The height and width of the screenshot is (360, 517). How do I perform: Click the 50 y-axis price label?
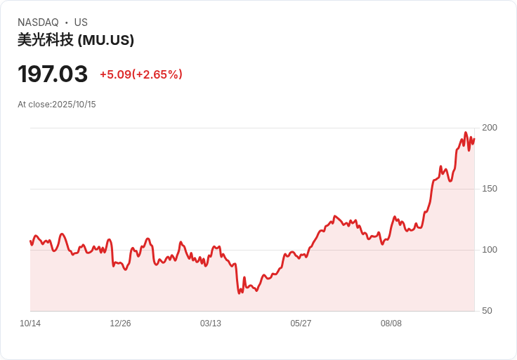pyautogui.click(x=487, y=311)
